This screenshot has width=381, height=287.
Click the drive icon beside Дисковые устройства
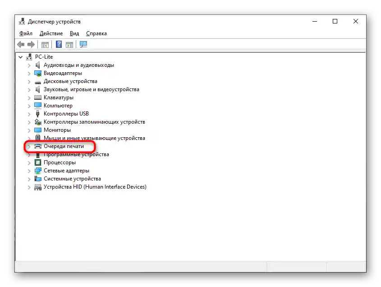pos(38,82)
